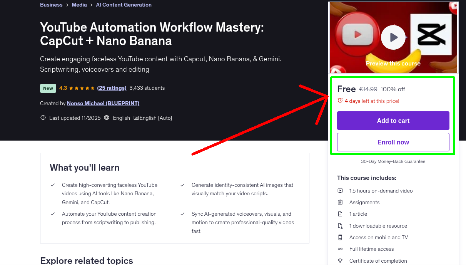Navigate to the Business breadcrumb
Viewport: 466px width, 265px height.
[x=51, y=5]
